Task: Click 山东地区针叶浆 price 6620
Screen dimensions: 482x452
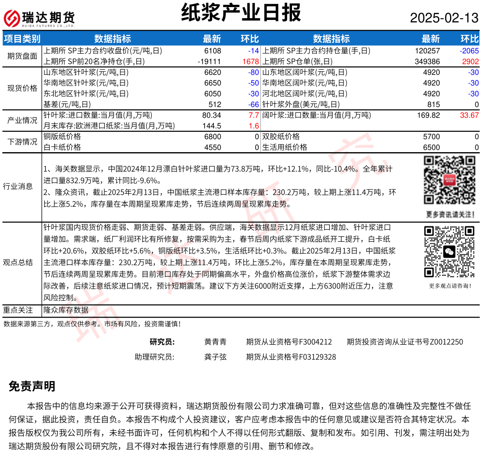Action: (213, 72)
